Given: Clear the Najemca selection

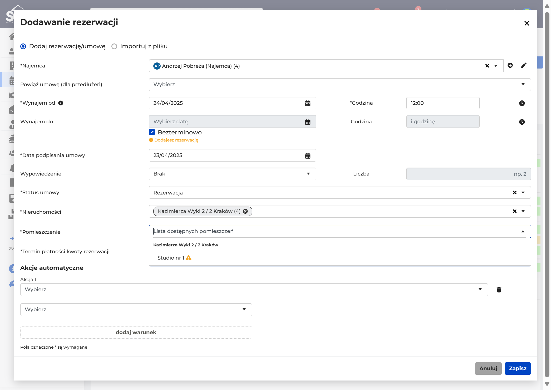Looking at the screenshot, I should (x=487, y=66).
